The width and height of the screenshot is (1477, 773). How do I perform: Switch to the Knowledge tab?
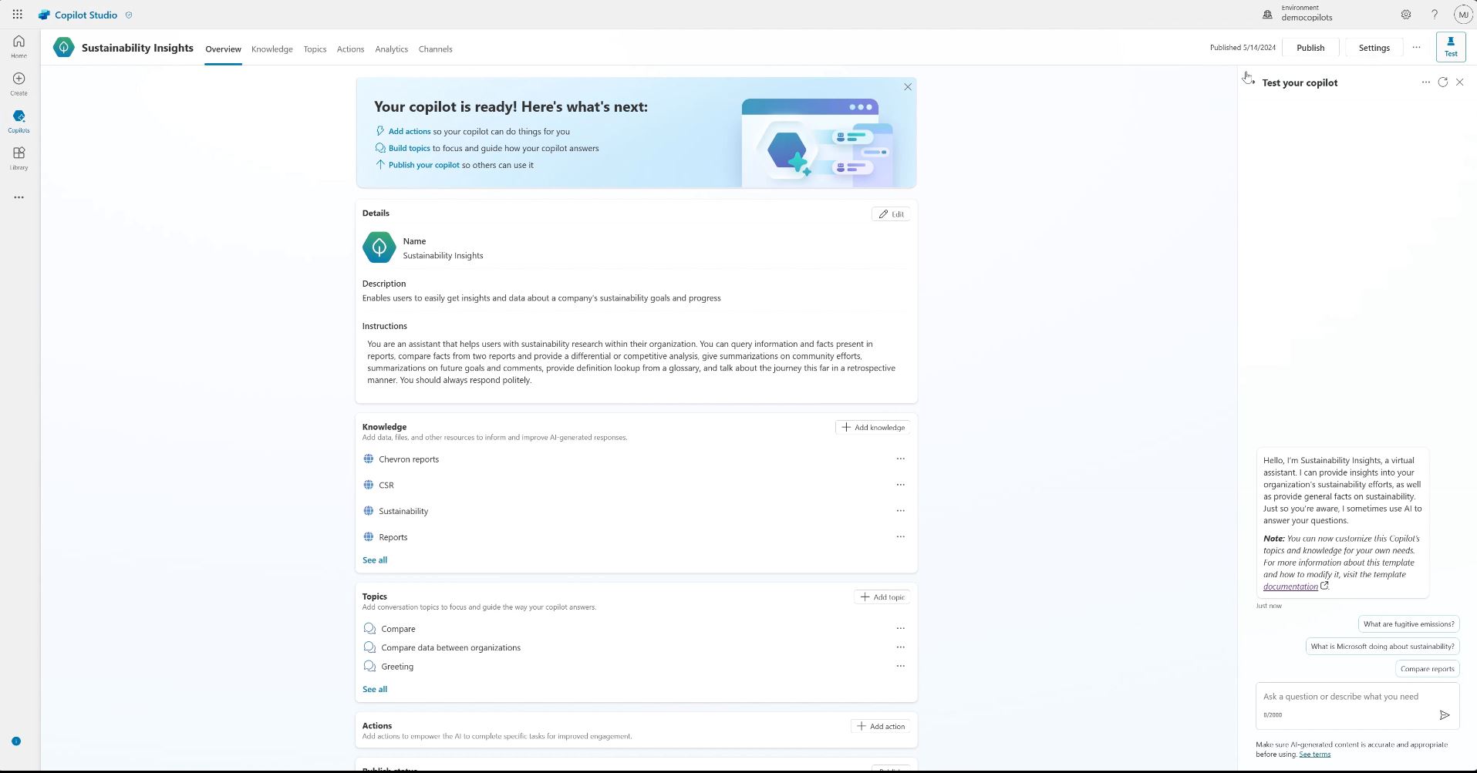[271, 49]
